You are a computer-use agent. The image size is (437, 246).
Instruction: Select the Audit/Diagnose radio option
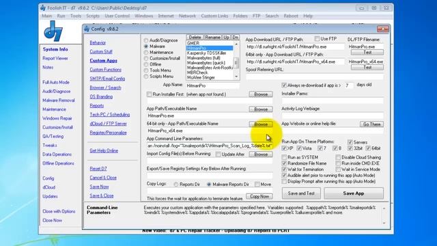pos(146,40)
